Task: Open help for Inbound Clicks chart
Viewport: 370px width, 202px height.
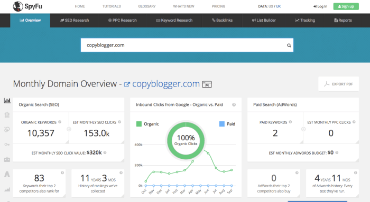Action: (x=234, y=105)
